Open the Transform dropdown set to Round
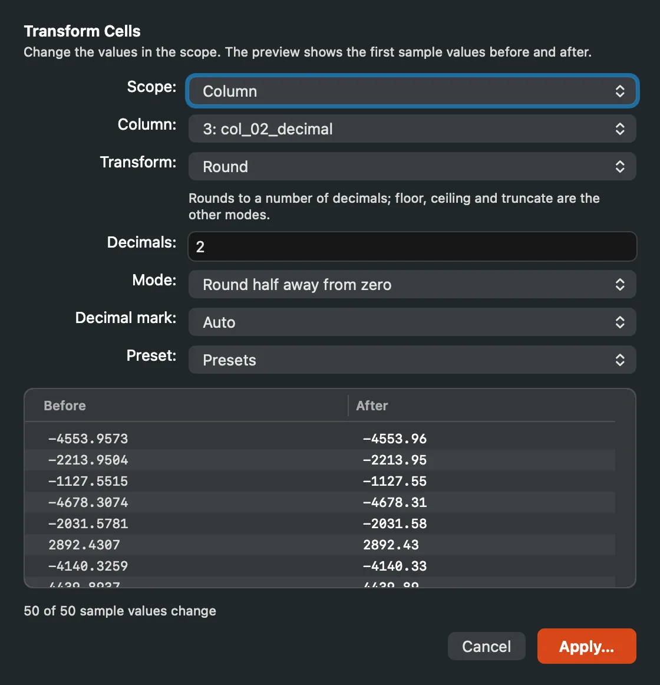 pos(412,166)
